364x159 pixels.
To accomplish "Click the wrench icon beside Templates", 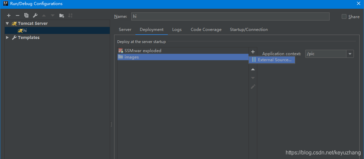I will [x=14, y=37].
